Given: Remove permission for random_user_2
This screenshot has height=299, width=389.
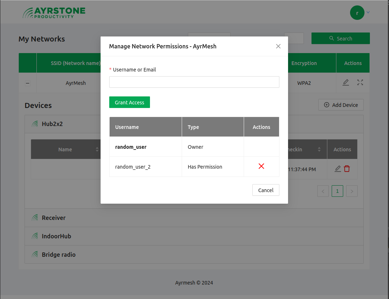Looking at the screenshot, I should (261, 166).
